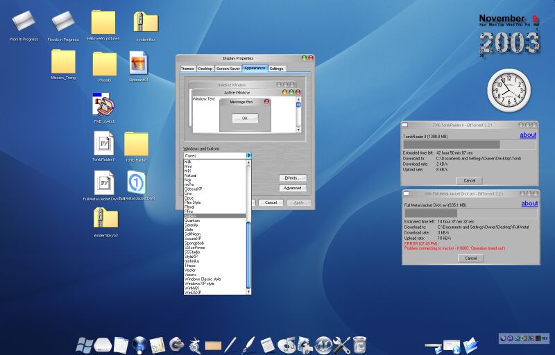Launch the CD music note icon in dock
This screenshot has height=355, width=555.
(287, 345)
